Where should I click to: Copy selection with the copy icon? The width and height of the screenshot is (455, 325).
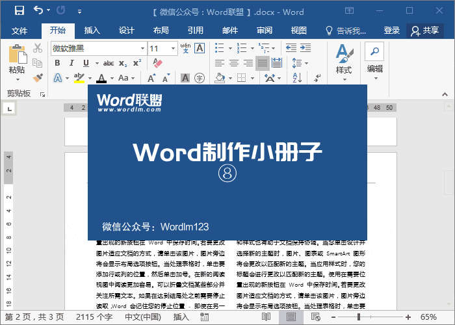pos(38,63)
